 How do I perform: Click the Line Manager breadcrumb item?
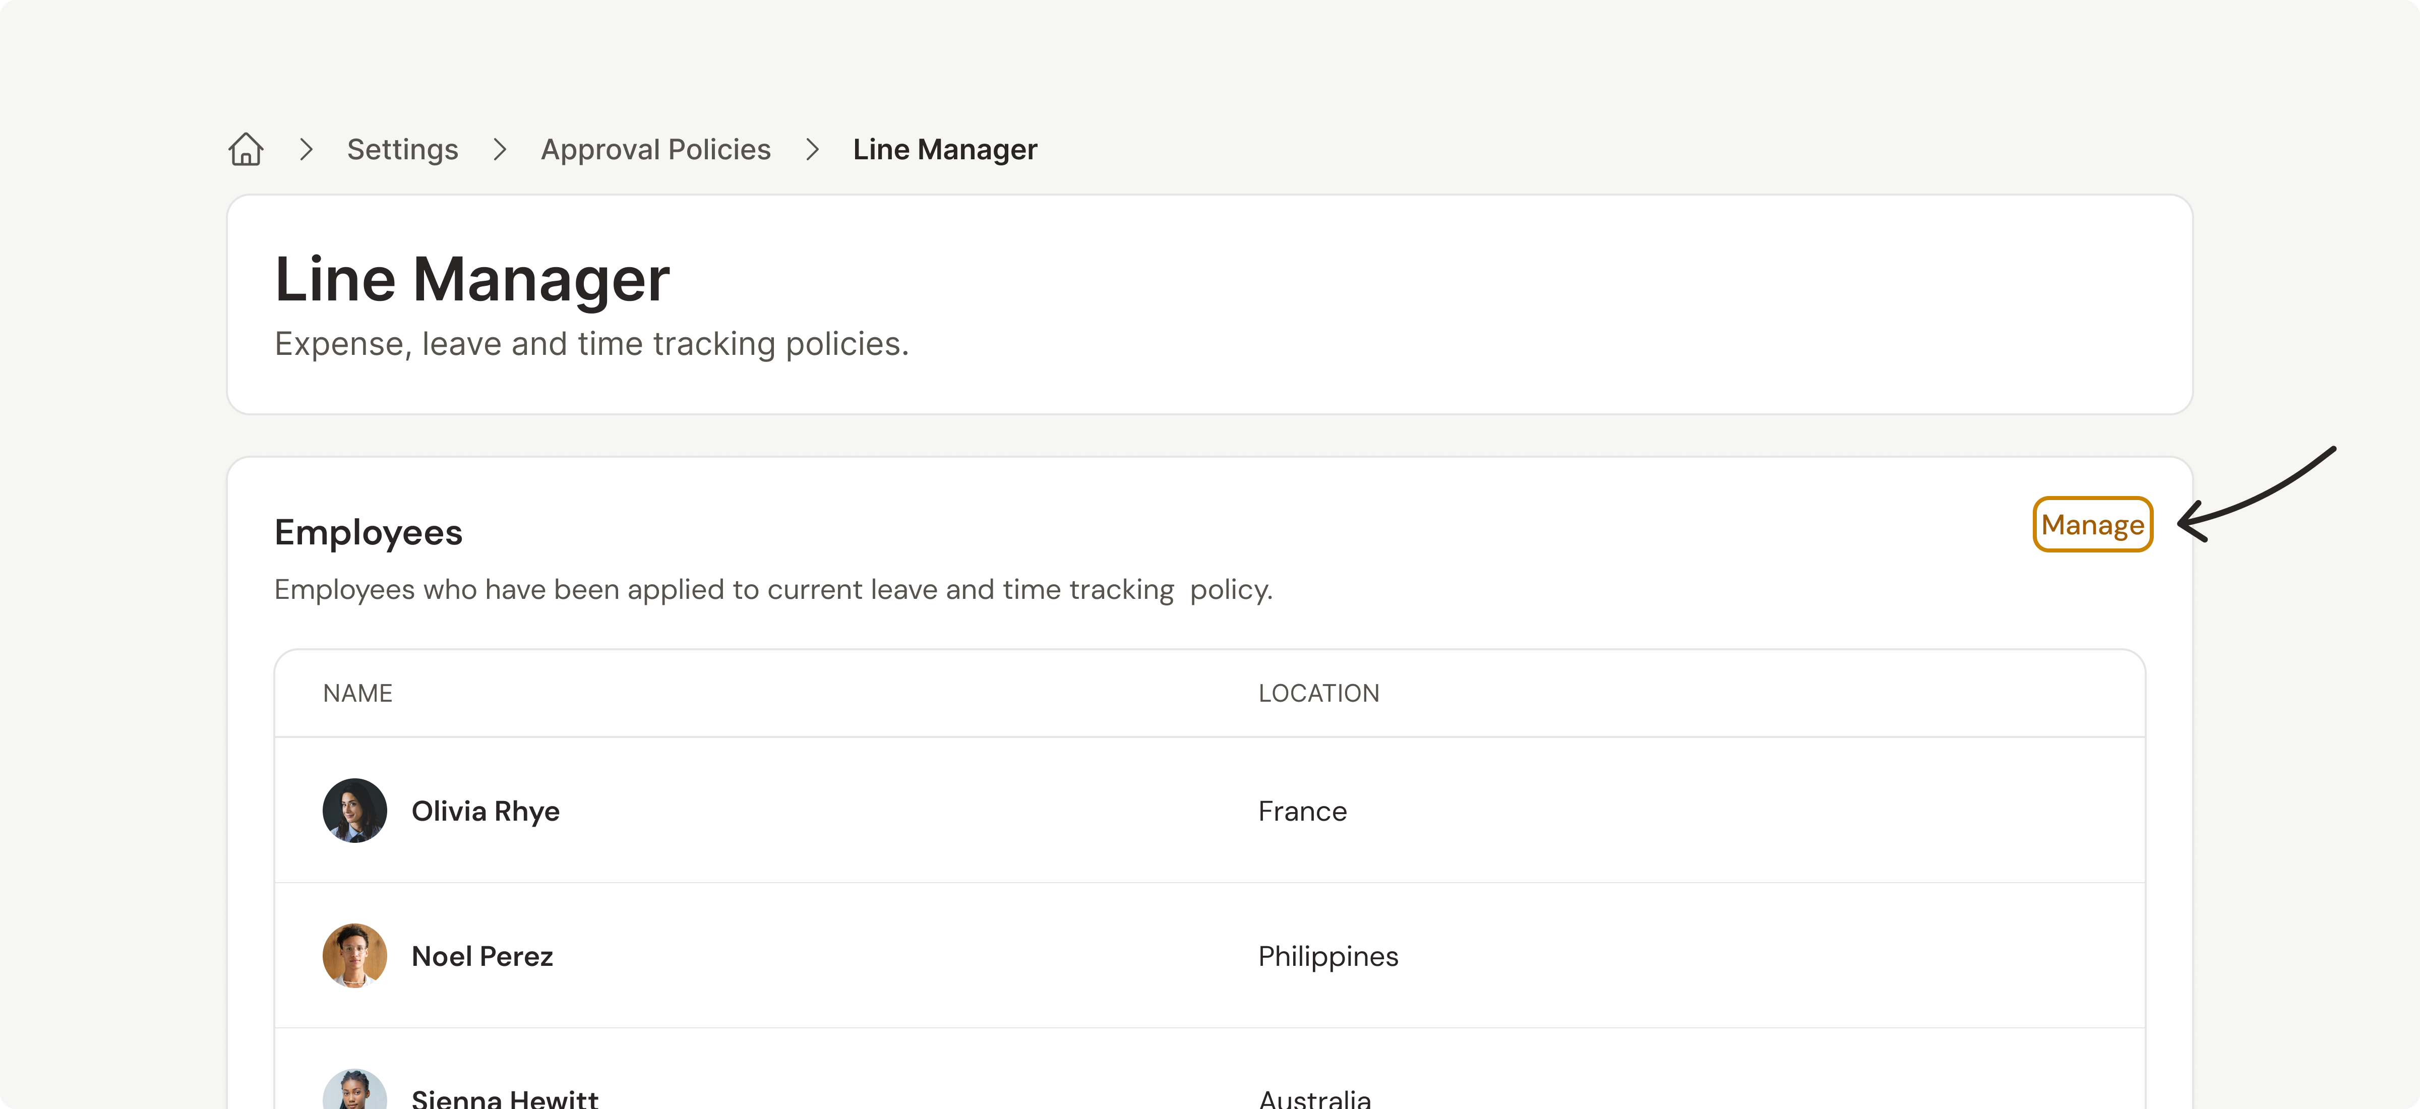coord(944,149)
